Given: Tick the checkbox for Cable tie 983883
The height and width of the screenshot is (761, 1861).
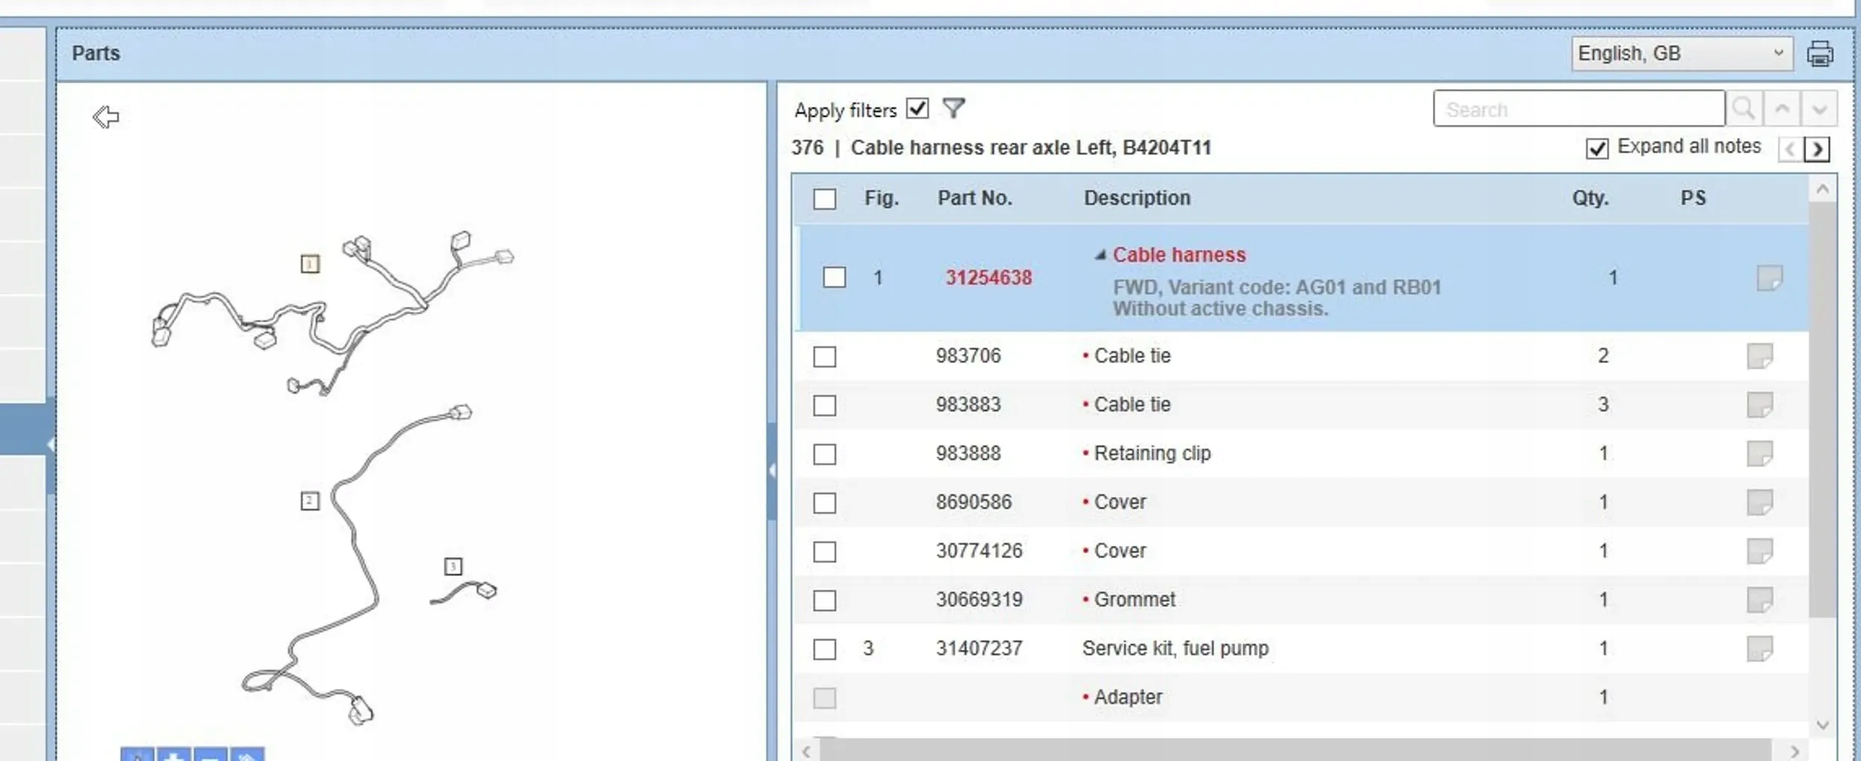Looking at the screenshot, I should pyautogui.click(x=824, y=405).
